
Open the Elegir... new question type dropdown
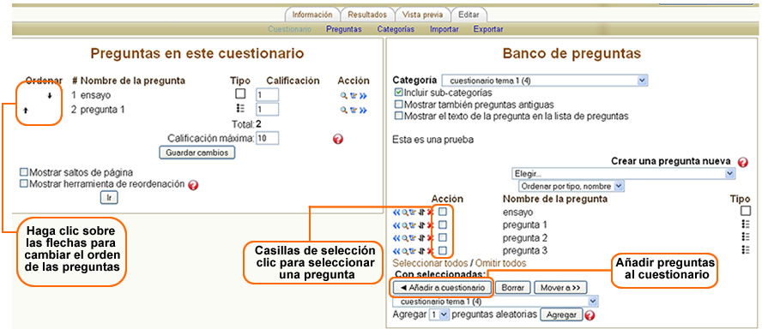[x=624, y=173]
